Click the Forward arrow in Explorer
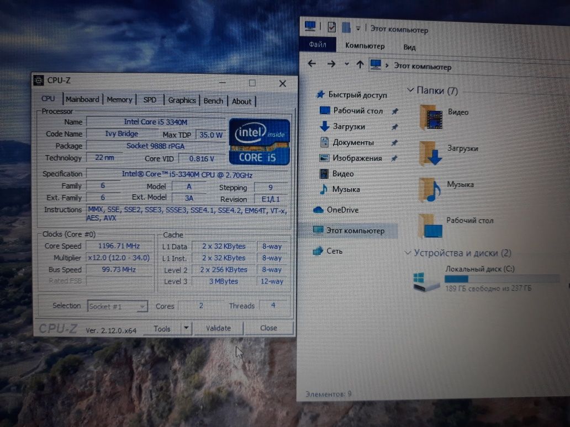 (x=331, y=64)
